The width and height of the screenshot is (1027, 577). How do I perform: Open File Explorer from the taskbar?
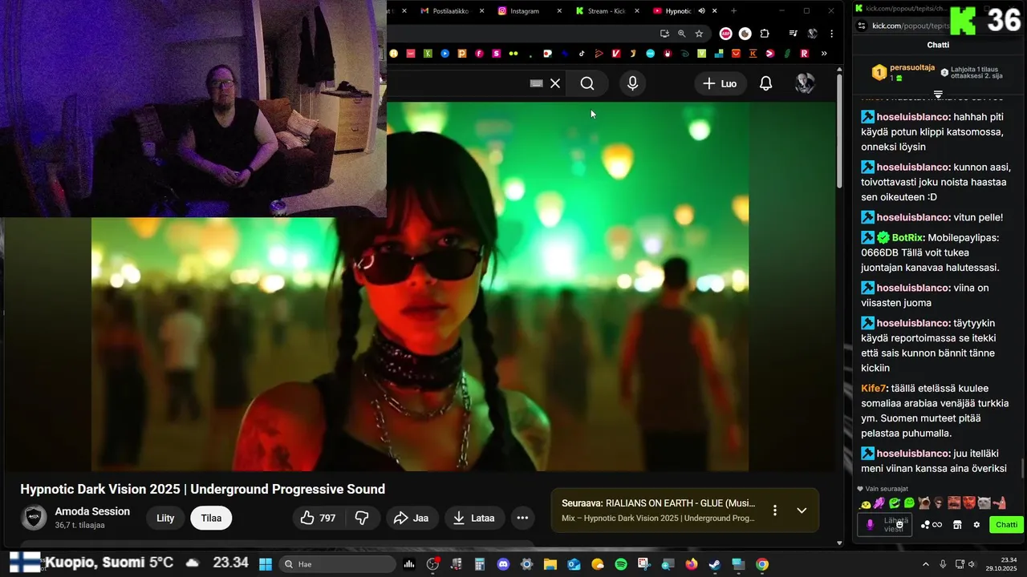tap(550, 564)
